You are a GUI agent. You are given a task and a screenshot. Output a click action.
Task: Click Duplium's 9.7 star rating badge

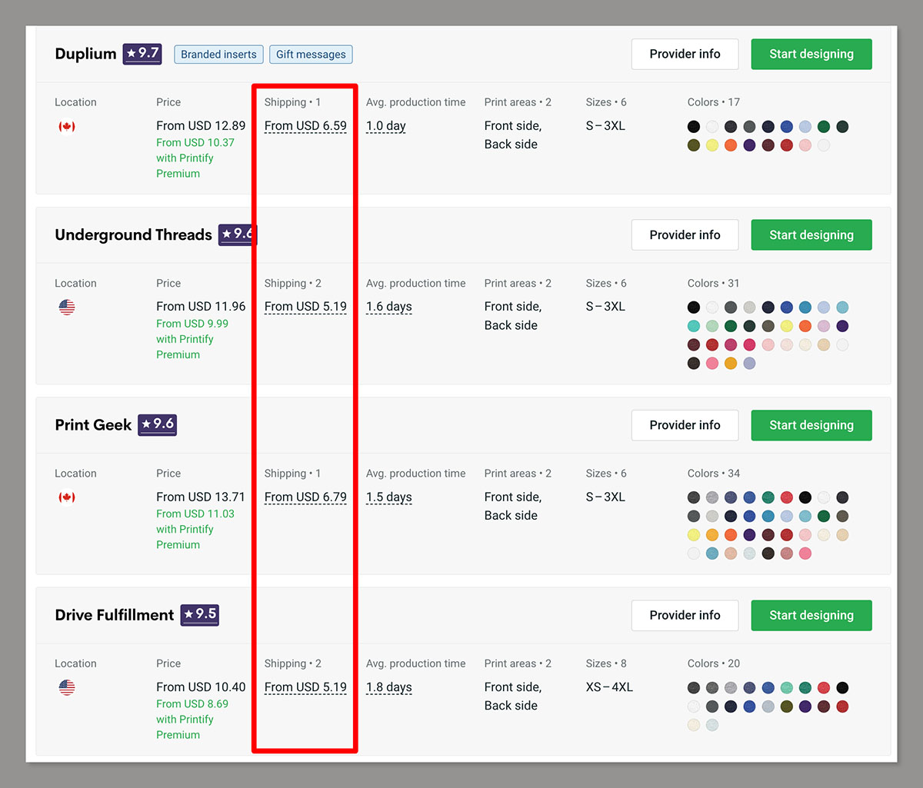click(142, 54)
